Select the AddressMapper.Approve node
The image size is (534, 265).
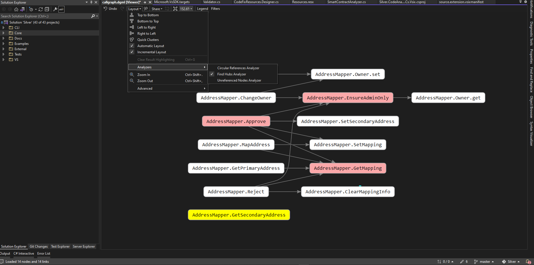(236, 121)
